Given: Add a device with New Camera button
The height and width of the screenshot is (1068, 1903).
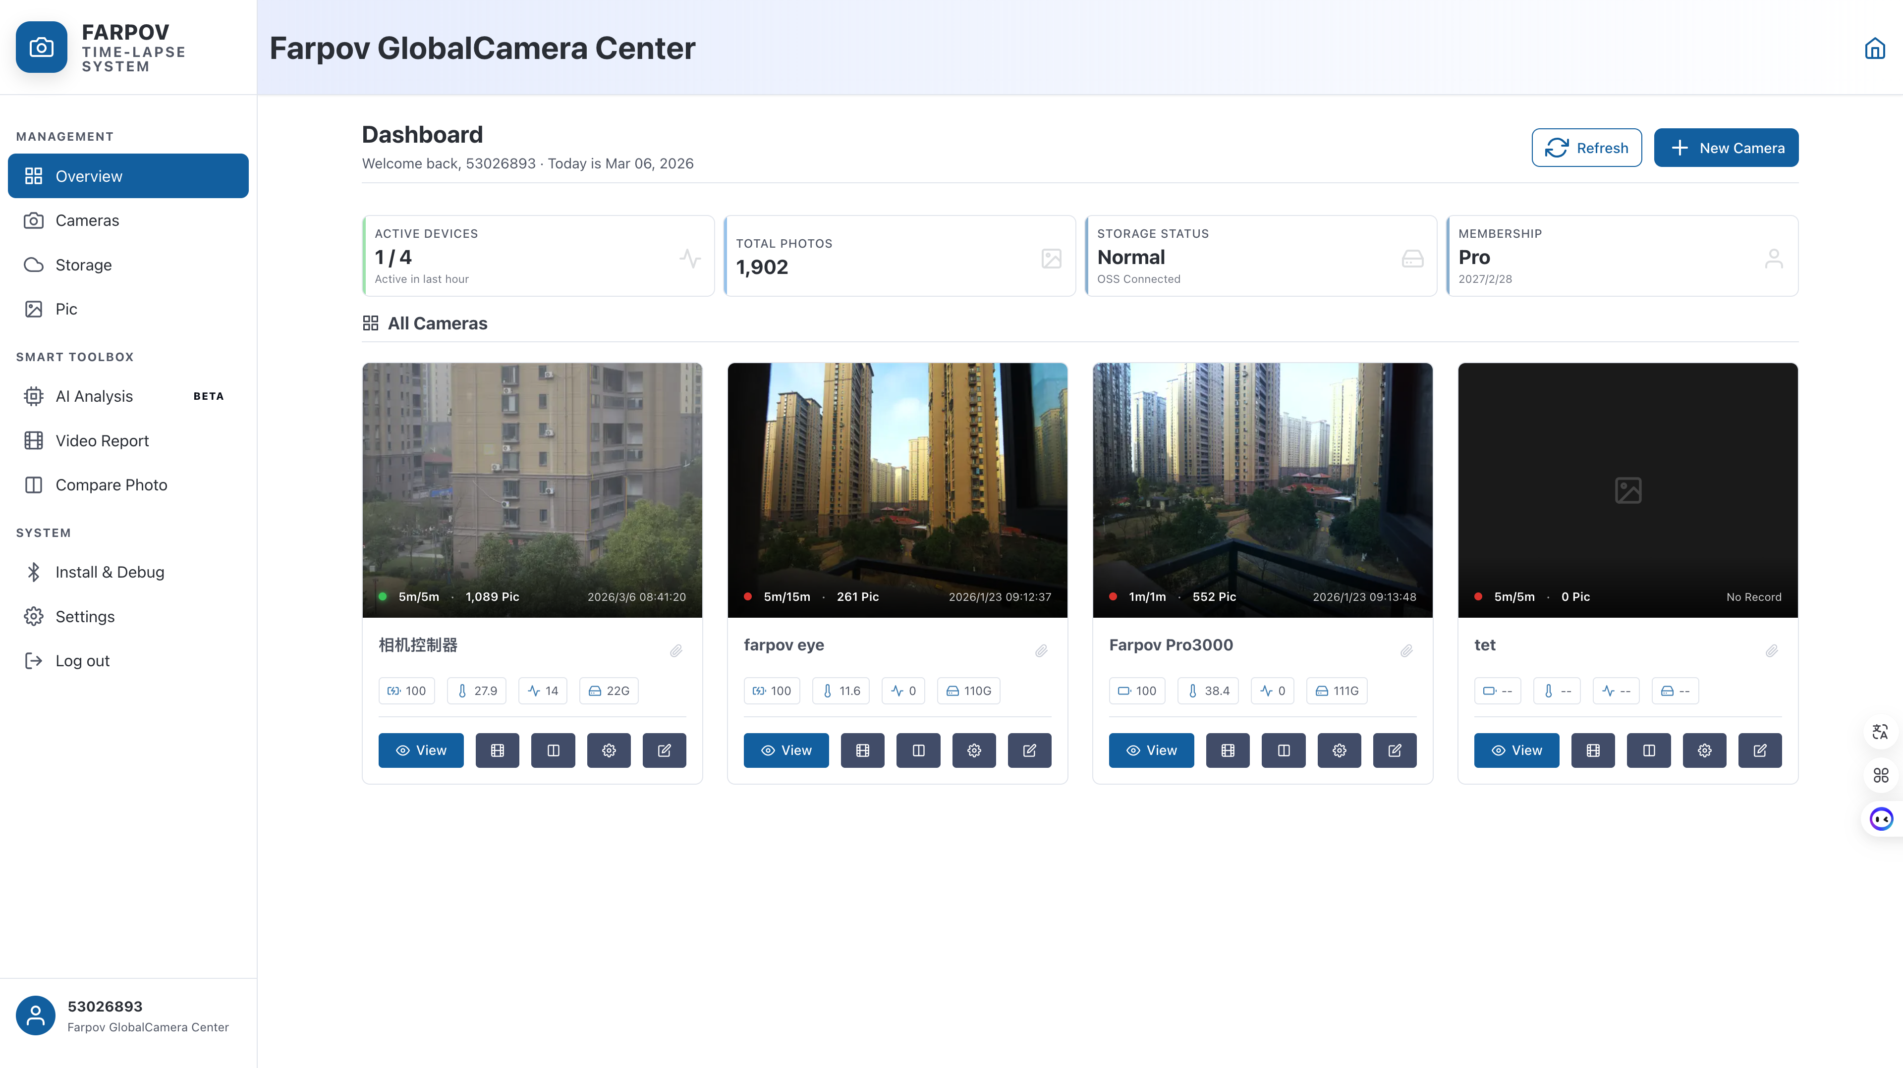Looking at the screenshot, I should pyautogui.click(x=1727, y=147).
